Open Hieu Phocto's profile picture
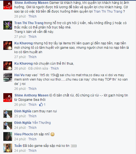136x154 pixels. (x=8, y=136)
